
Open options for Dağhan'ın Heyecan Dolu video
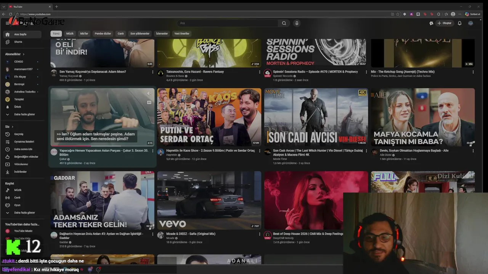click(153, 234)
